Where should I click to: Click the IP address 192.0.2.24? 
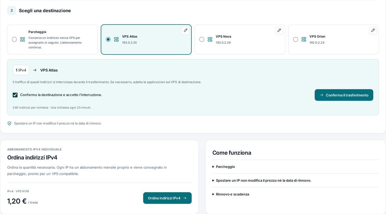317,42
